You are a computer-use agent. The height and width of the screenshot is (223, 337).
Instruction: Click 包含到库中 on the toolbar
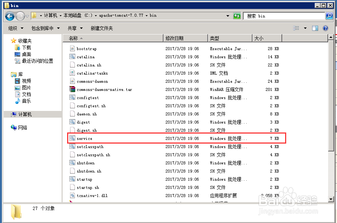coord(43,28)
